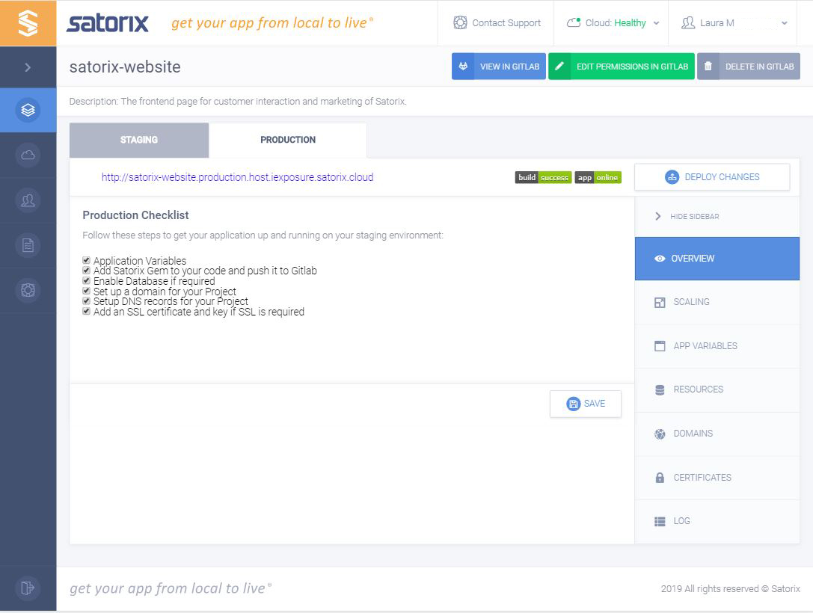
Task: Click the App Variables window icon
Action: [x=660, y=346]
